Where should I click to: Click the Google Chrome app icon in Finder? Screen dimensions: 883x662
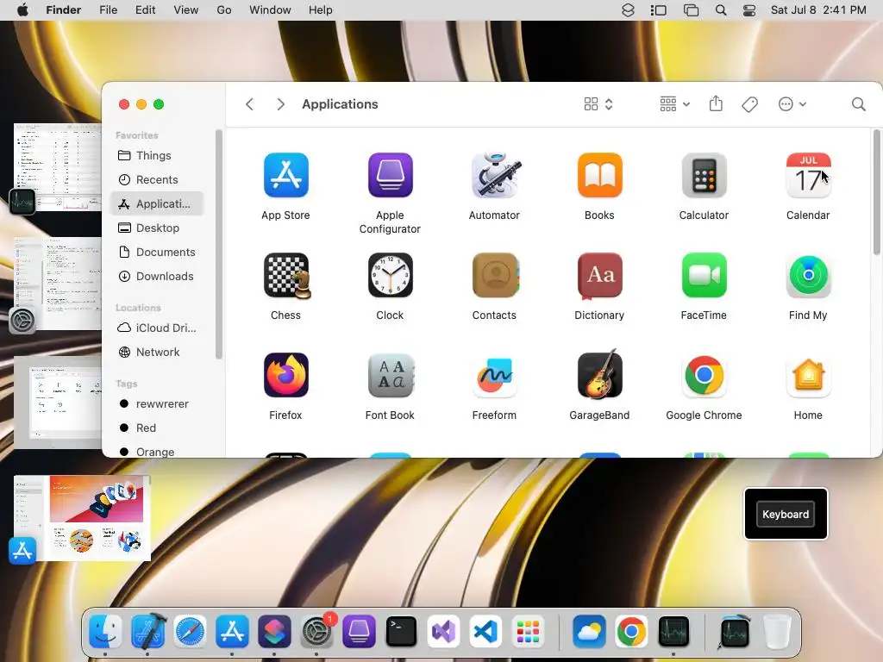(704, 376)
